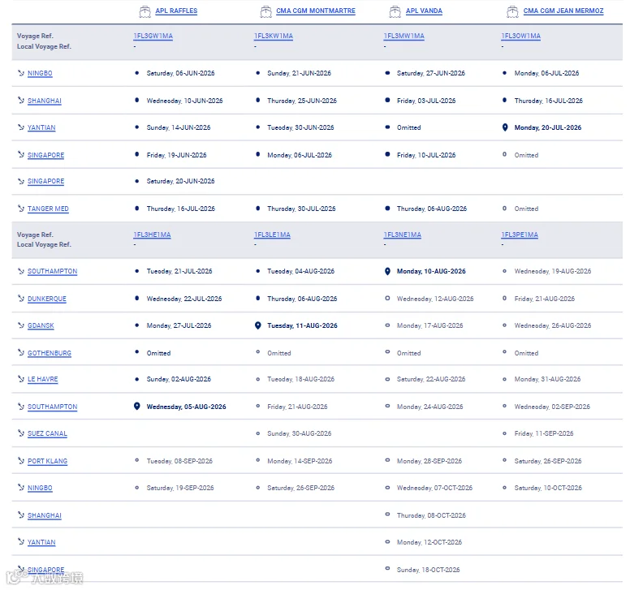Select the date Thursday, 16-JUL-2026 in SHANGHAI row
Screen dimensions: 630x590
point(549,101)
